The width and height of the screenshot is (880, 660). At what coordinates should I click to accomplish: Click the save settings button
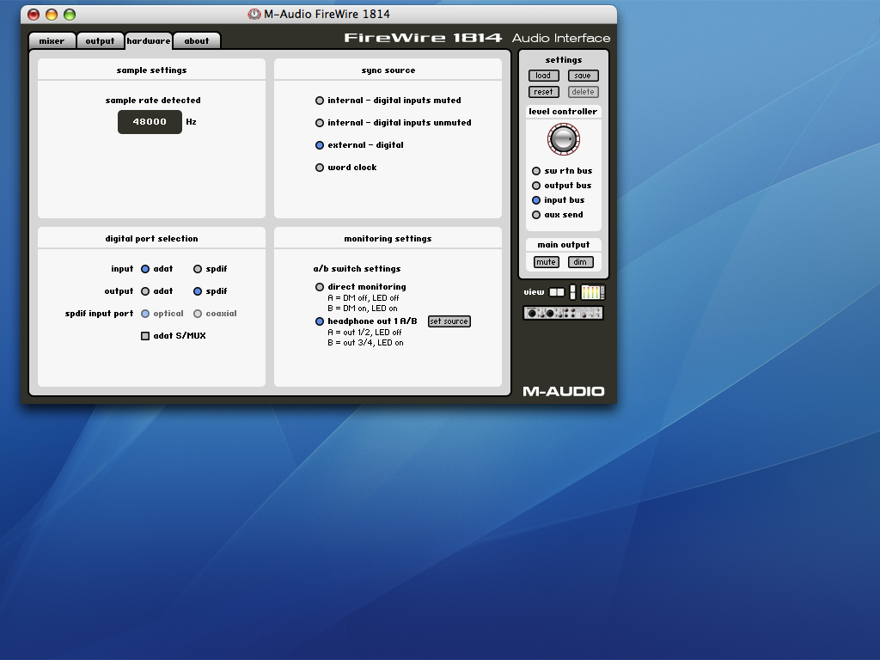[584, 76]
